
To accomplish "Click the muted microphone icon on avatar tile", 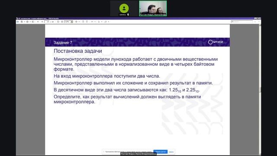I will click(128, 15).
